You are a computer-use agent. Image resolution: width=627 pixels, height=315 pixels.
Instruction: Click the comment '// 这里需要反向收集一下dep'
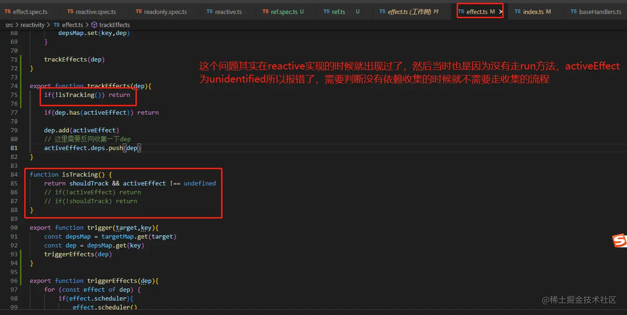tap(88, 139)
